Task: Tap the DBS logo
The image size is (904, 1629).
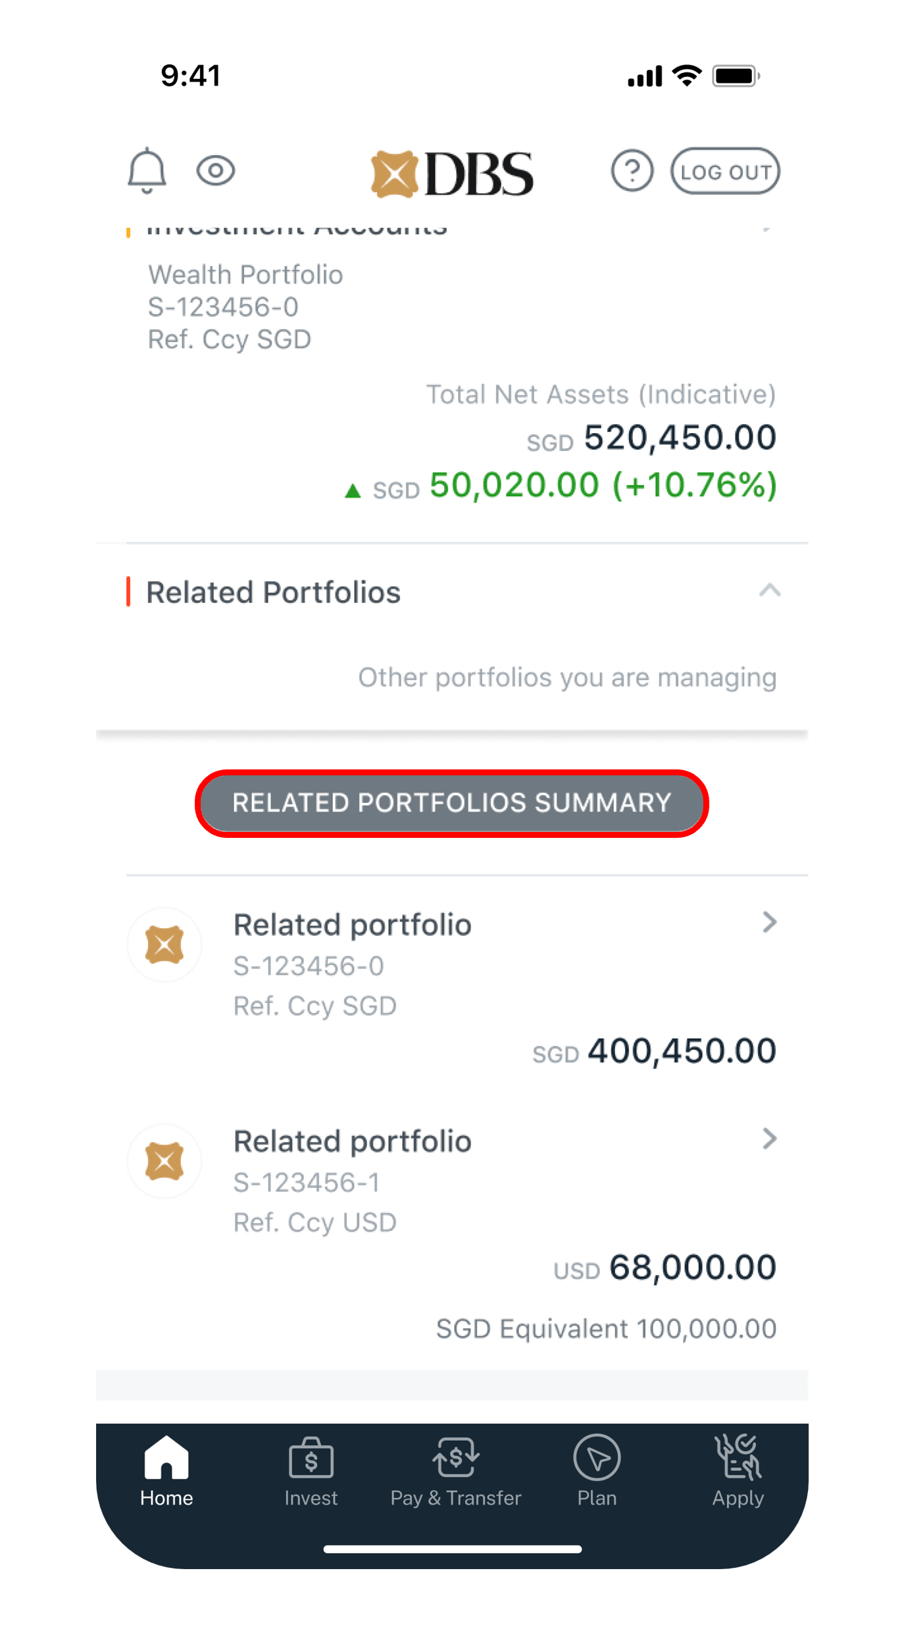Action: tap(452, 174)
